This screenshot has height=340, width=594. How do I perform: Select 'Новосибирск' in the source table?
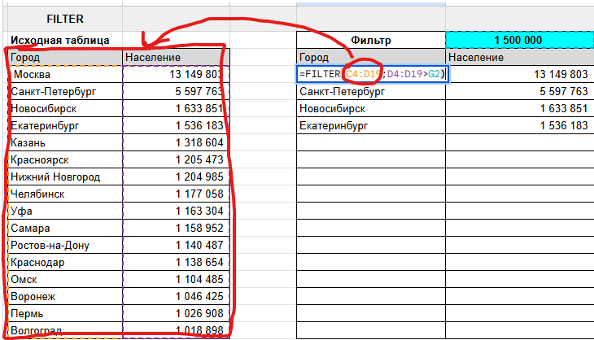point(65,109)
